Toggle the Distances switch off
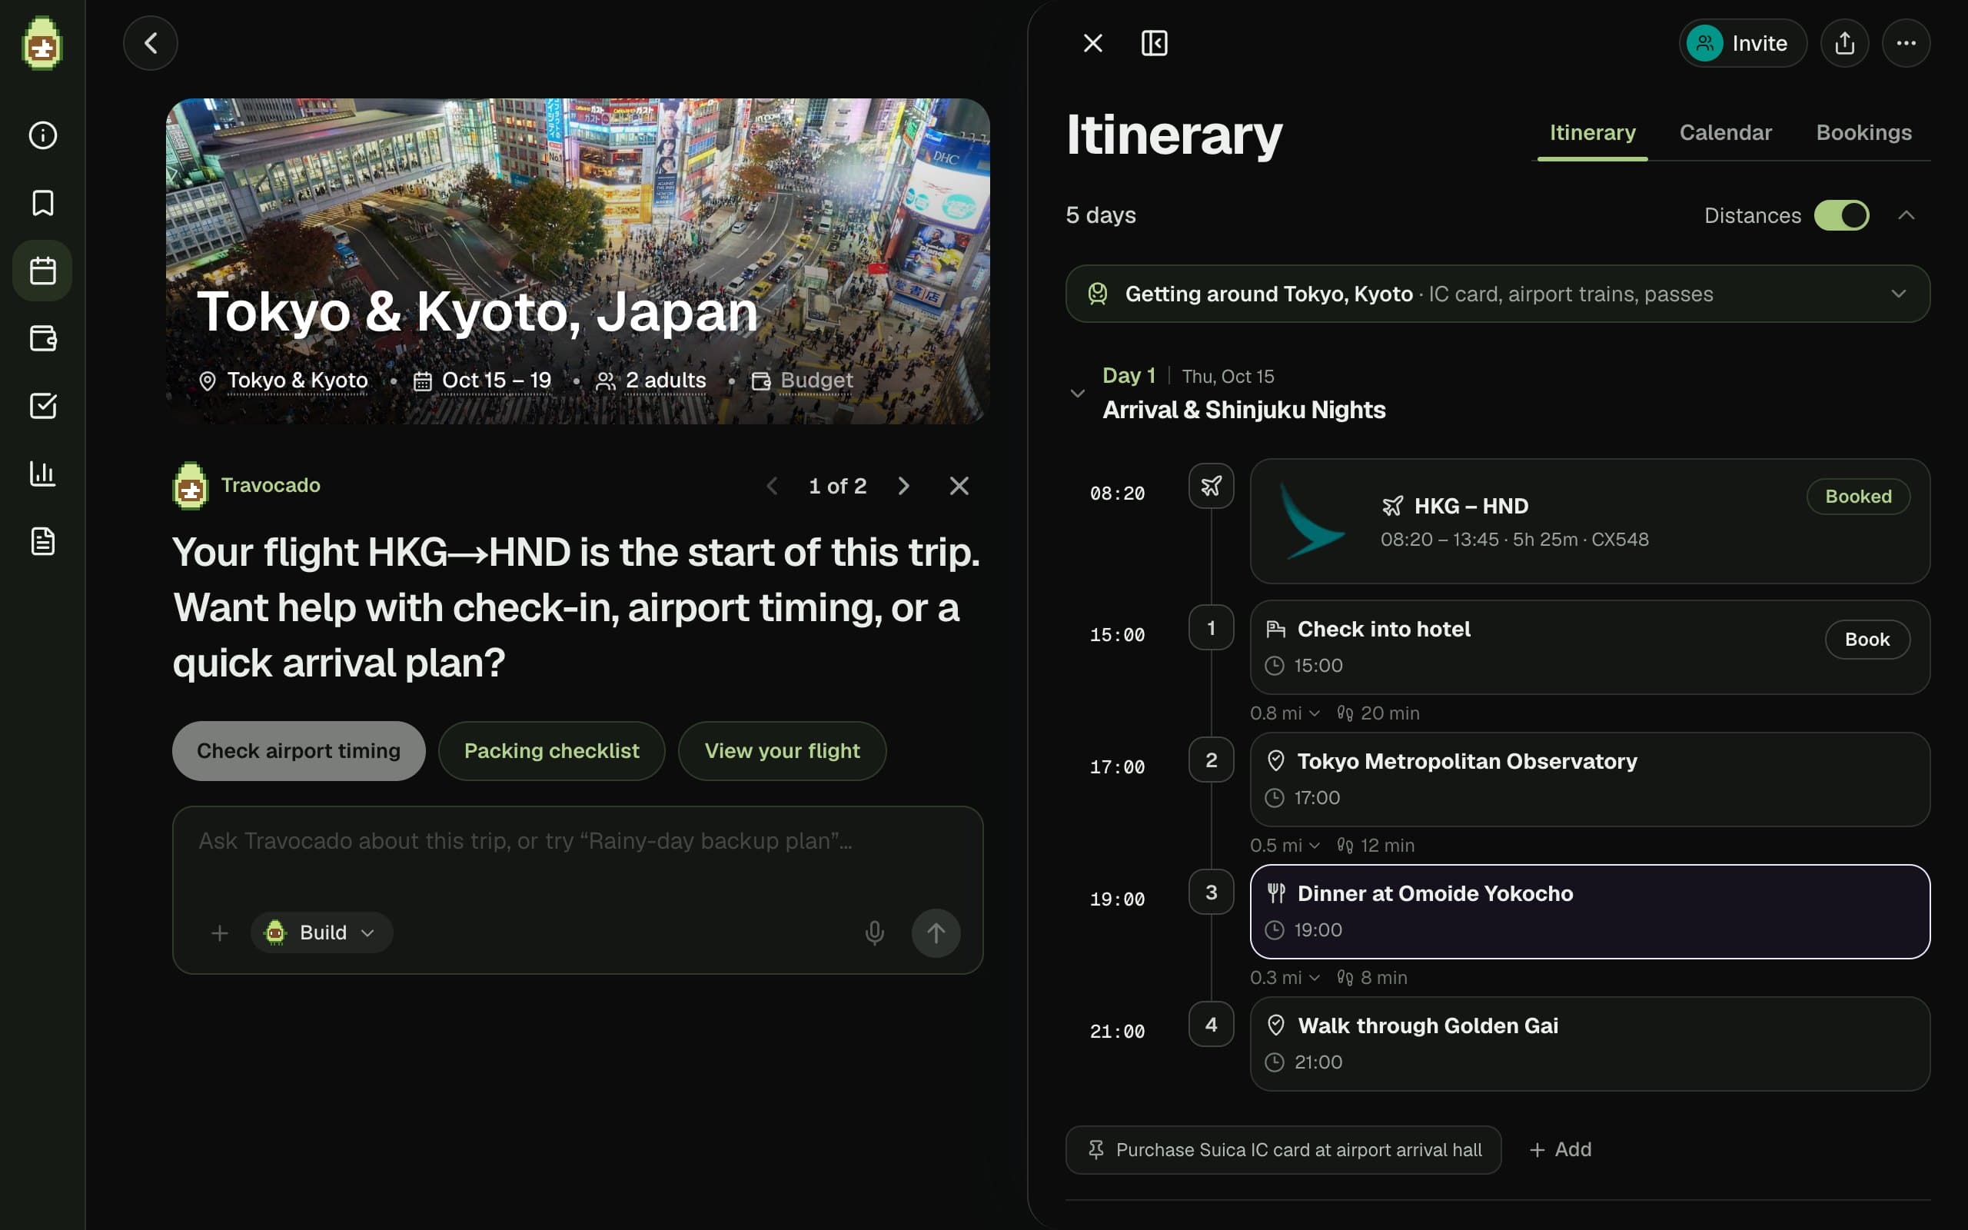This screenshot has height=1230, width=1968. point(1841,215)
